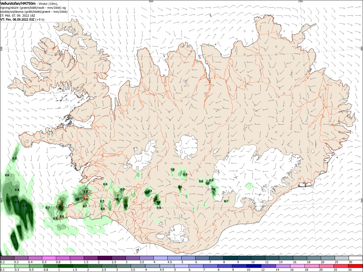Pick upper-row swatch between 12 and 14
This screenshot has height=272, width=363.
(272, 258)
